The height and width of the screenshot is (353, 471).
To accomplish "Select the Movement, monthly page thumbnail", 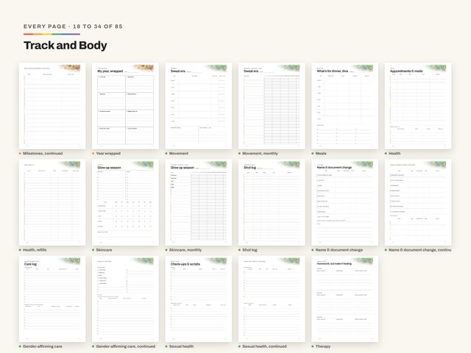I will click(272, 106).
